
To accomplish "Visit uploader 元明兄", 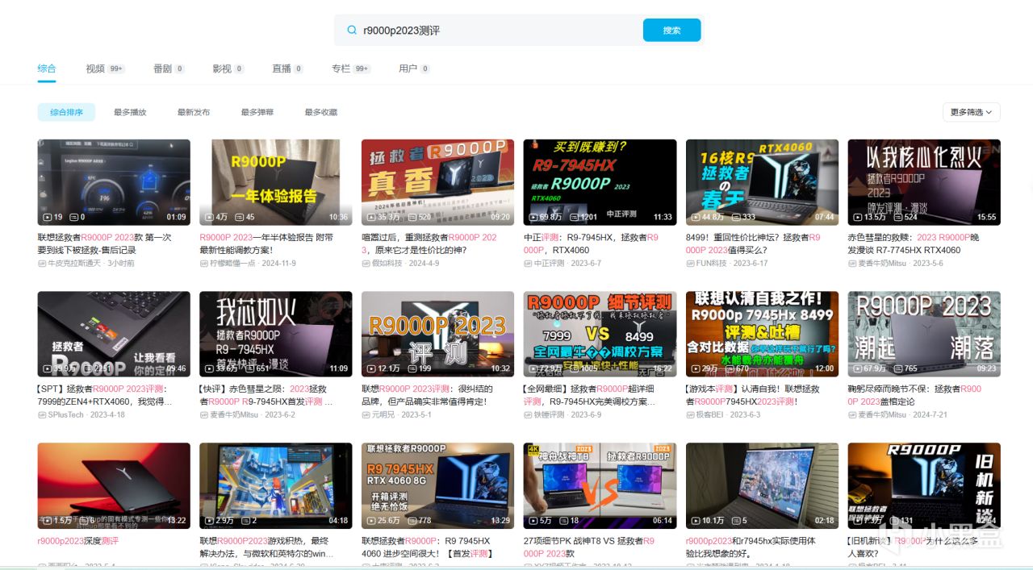I will (383, 414).
